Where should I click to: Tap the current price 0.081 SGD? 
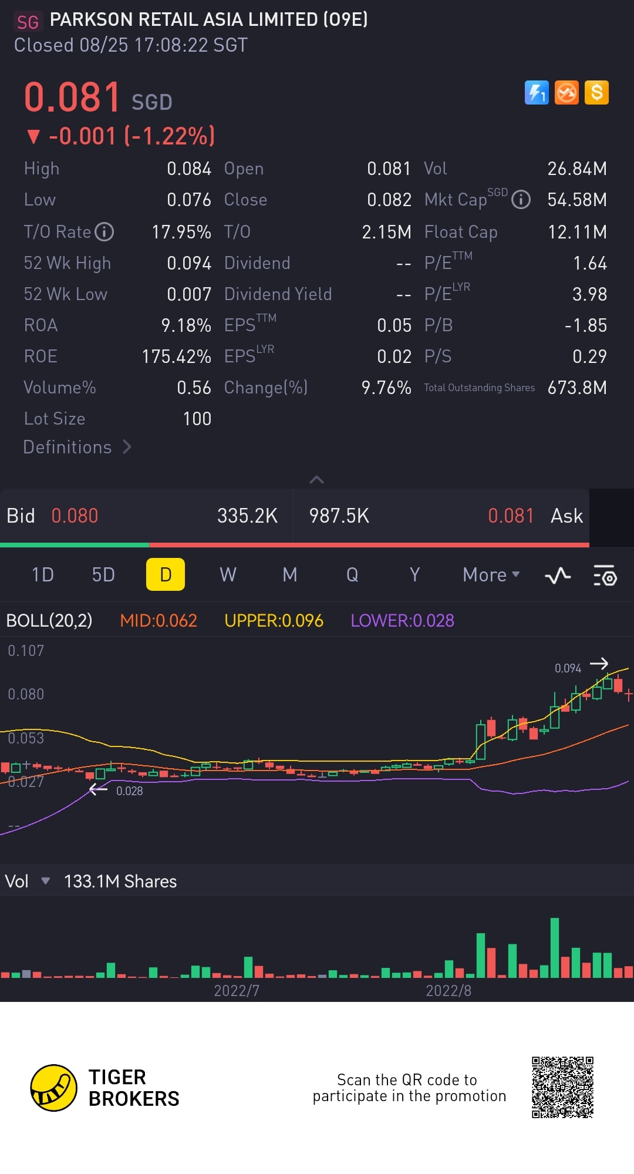pos(98,97)
